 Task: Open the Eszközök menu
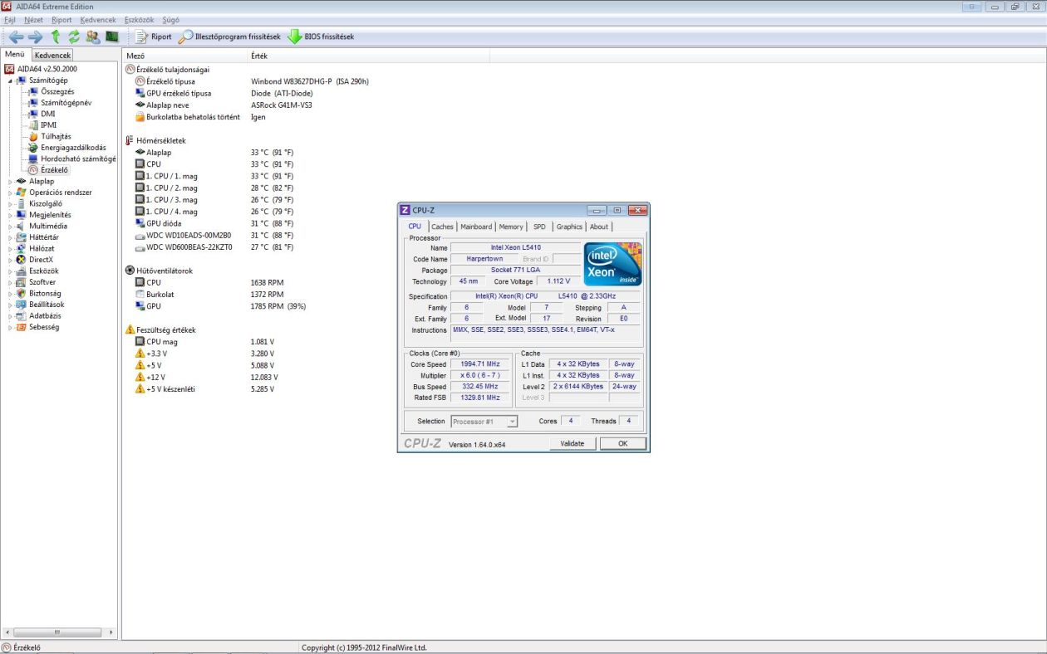tap(140, 19)
